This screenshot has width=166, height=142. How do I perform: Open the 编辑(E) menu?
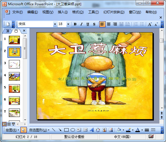pos(33,12)
